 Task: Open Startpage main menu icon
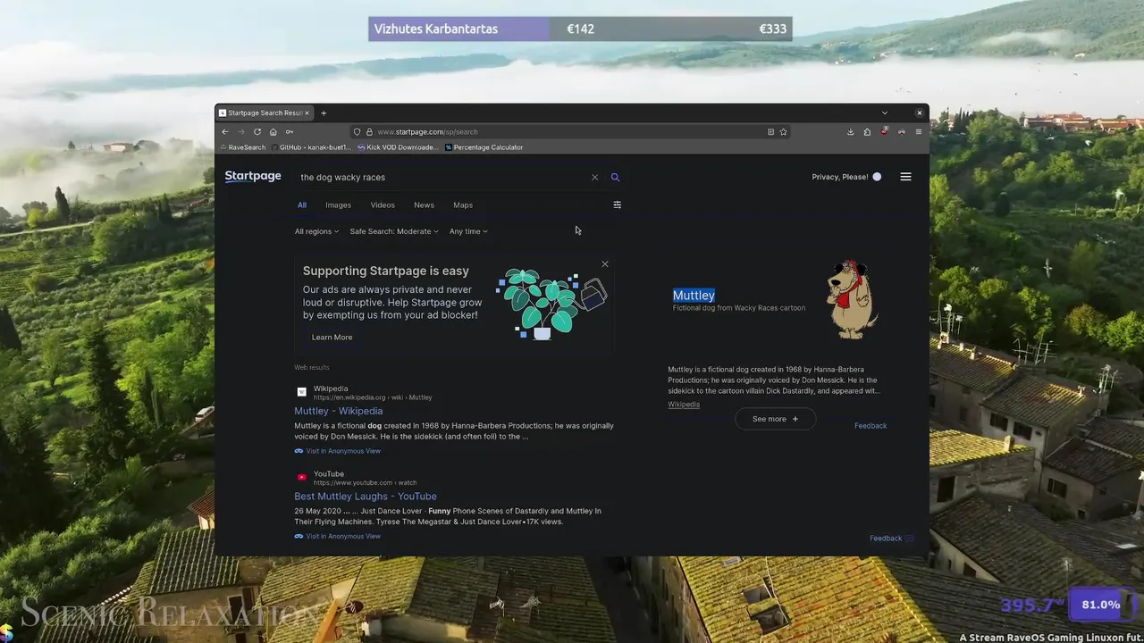tap(905, 177)
